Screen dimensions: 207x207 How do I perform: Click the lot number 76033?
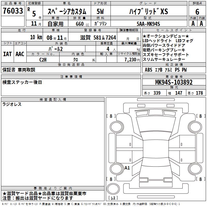click(13, 11)
